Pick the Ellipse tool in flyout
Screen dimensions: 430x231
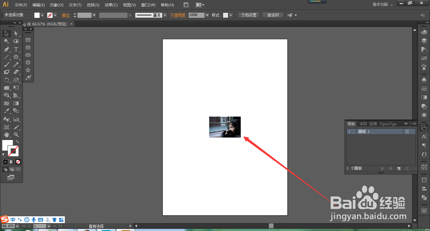click(28, 55)
